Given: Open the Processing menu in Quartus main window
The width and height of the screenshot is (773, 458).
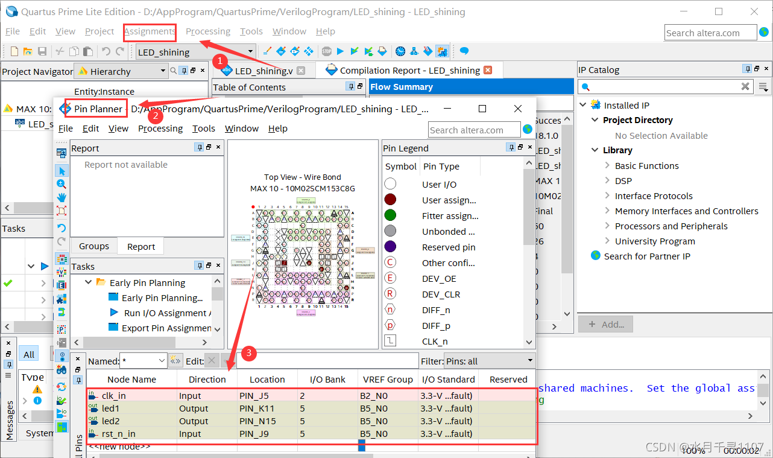Looking at the screenshot, I should (208, 31).
